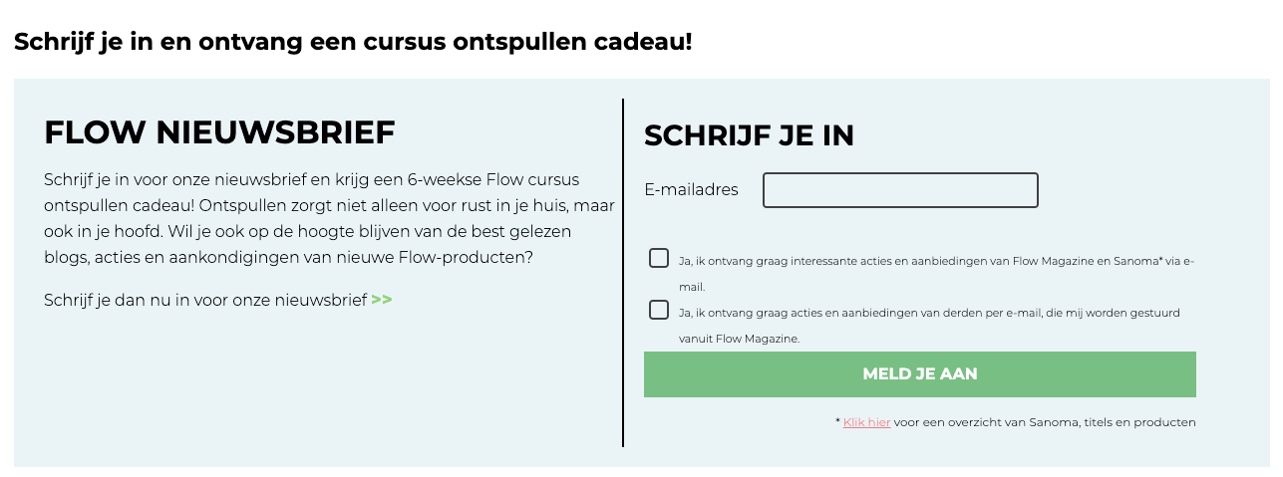Click the paragraph line starting 'ontspullen cadeau! Ontspullen zorgt'
Image resolution: width=1283 pixels, height=477 pixels.
329,205
